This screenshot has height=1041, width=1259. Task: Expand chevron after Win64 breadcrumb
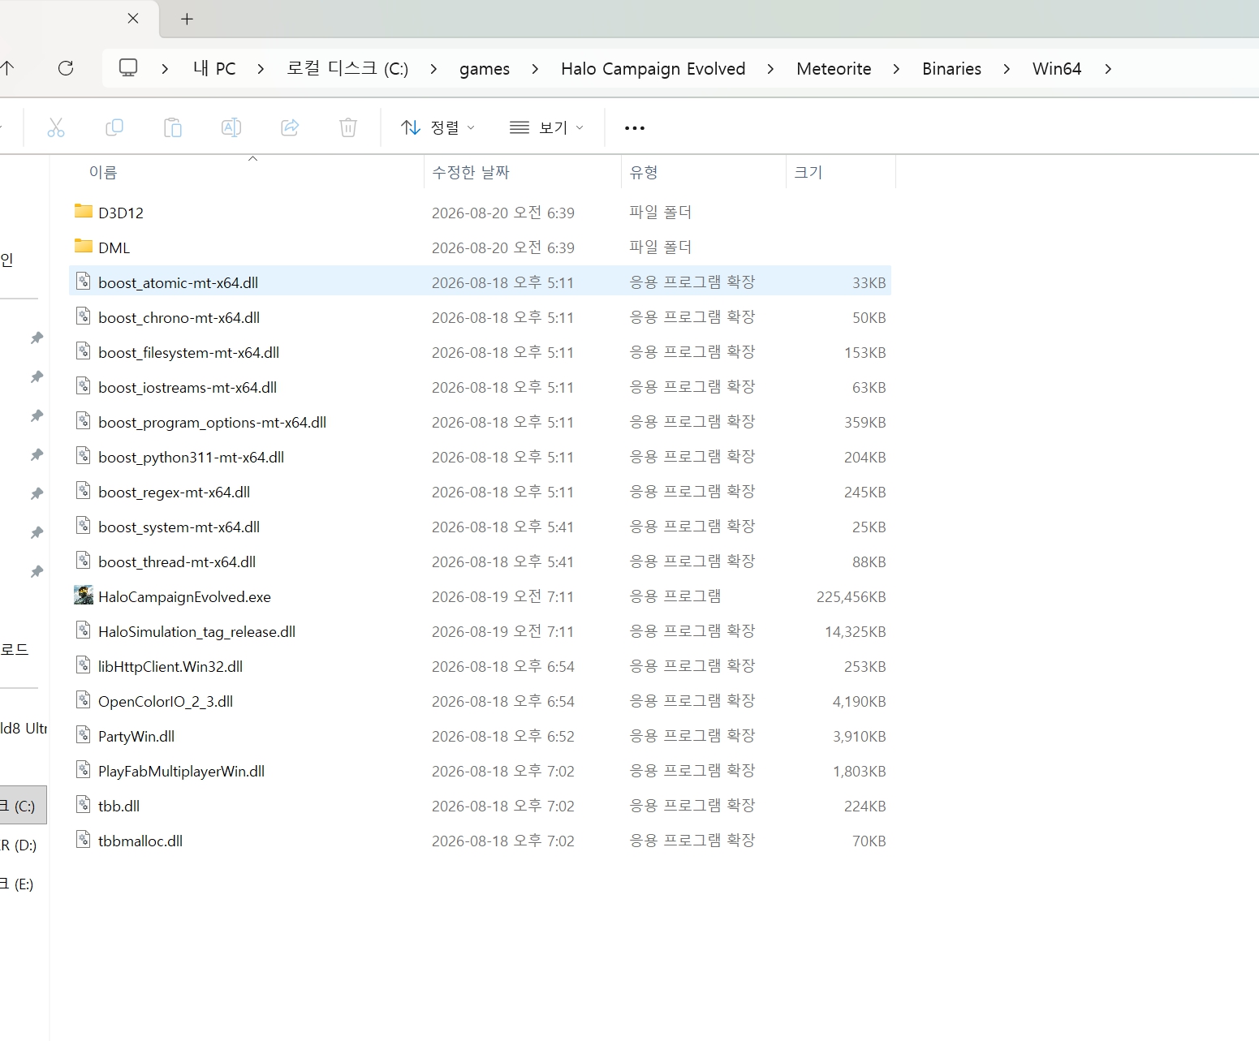point(1108,69)
